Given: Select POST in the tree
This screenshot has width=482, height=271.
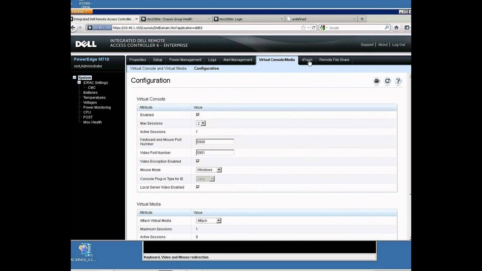Looking at the screenshot, I should 88,117.
